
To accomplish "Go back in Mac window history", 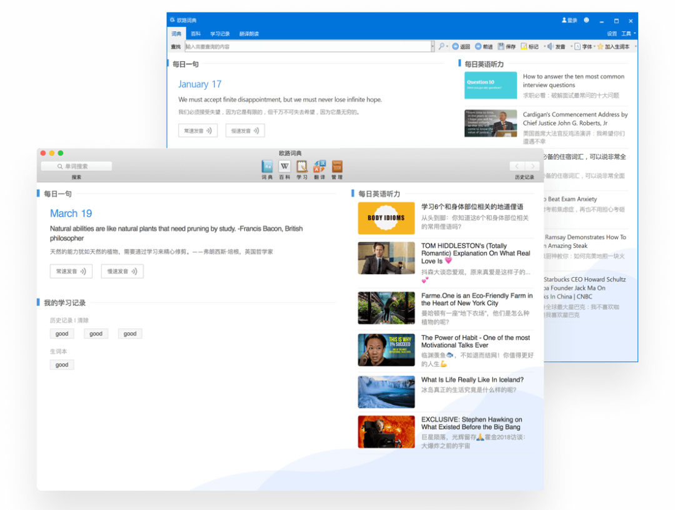I will click(517, 166).
